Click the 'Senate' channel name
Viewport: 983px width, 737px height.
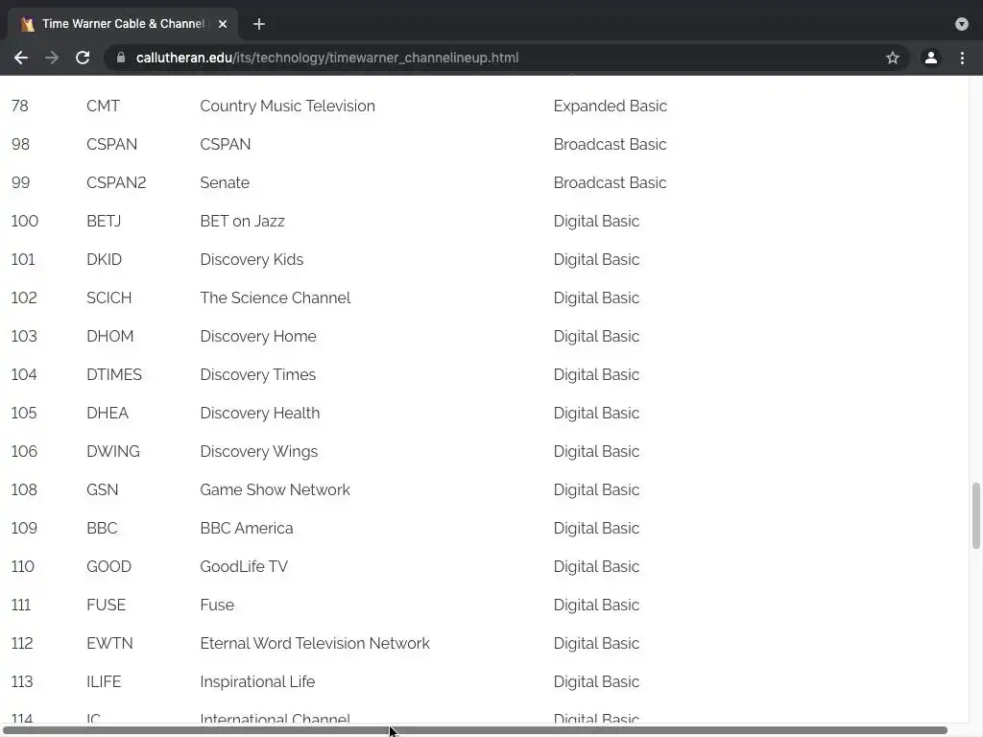[x=225, y=182]
